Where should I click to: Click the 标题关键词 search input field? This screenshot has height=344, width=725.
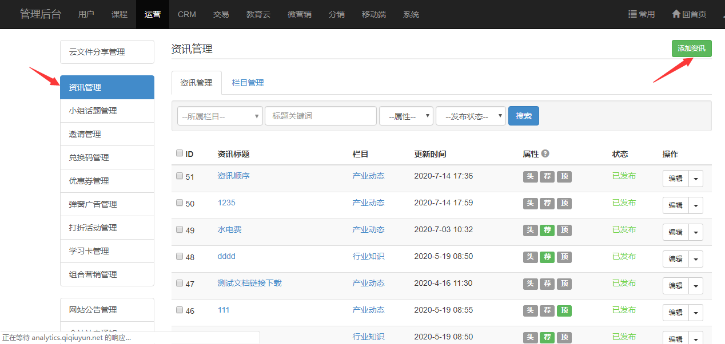320,116
